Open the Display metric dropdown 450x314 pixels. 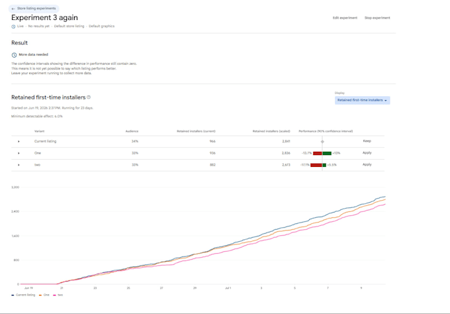(362, 100)
